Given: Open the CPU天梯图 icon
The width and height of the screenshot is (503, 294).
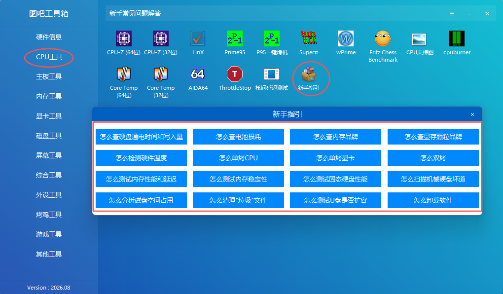Looking at the screenshot, I should pos(419,39).
